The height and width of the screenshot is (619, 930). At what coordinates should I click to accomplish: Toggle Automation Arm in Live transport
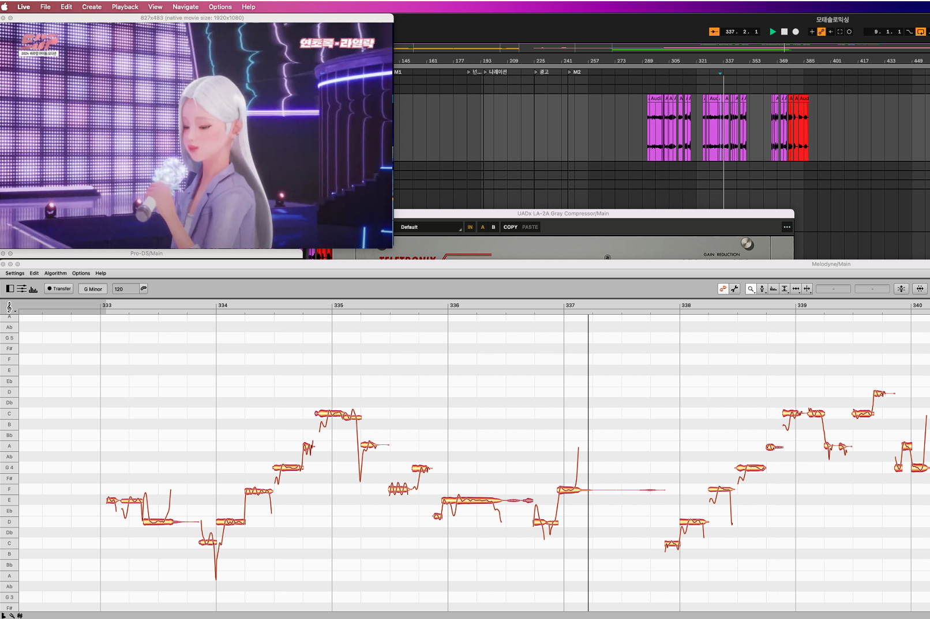point(821,32)
